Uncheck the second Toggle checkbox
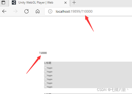The width and height of the screenshot is (132, 94). pos(45,72)
